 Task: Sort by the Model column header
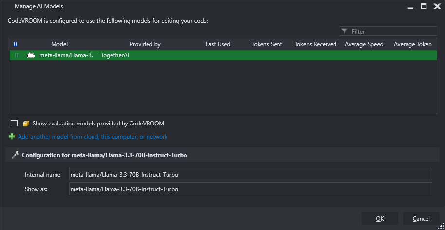coord(59,44)
